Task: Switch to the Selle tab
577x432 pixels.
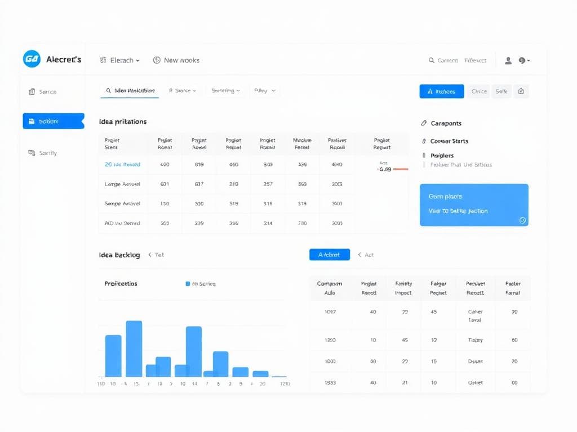Action: [501, 91]
